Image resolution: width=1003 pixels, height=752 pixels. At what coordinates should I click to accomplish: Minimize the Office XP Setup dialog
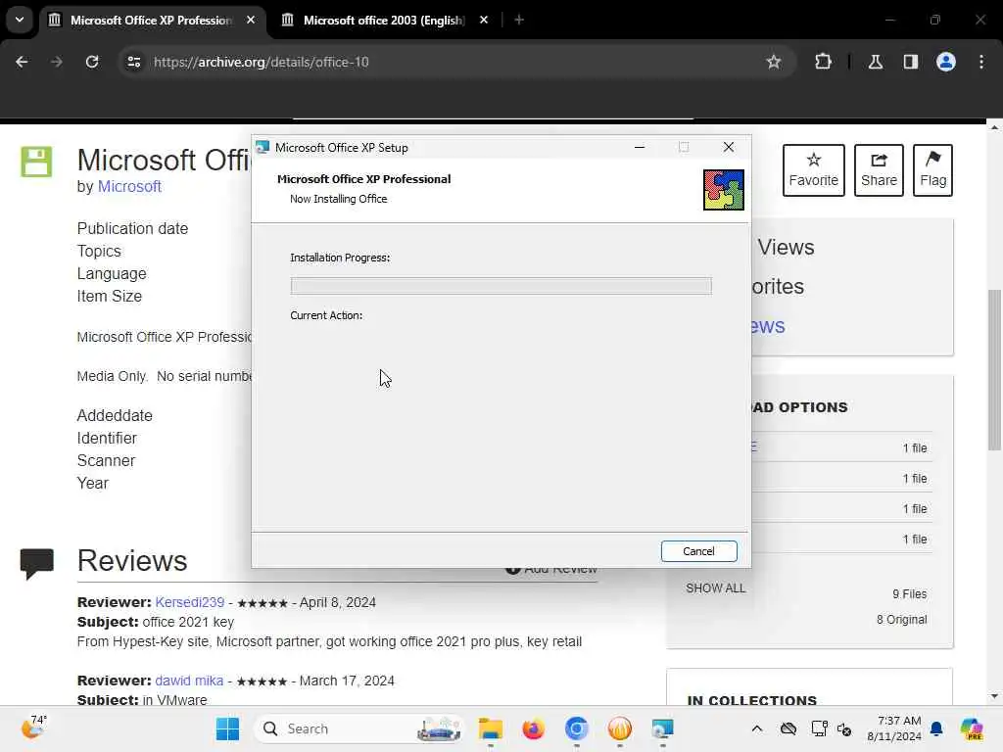click(639, 147)
